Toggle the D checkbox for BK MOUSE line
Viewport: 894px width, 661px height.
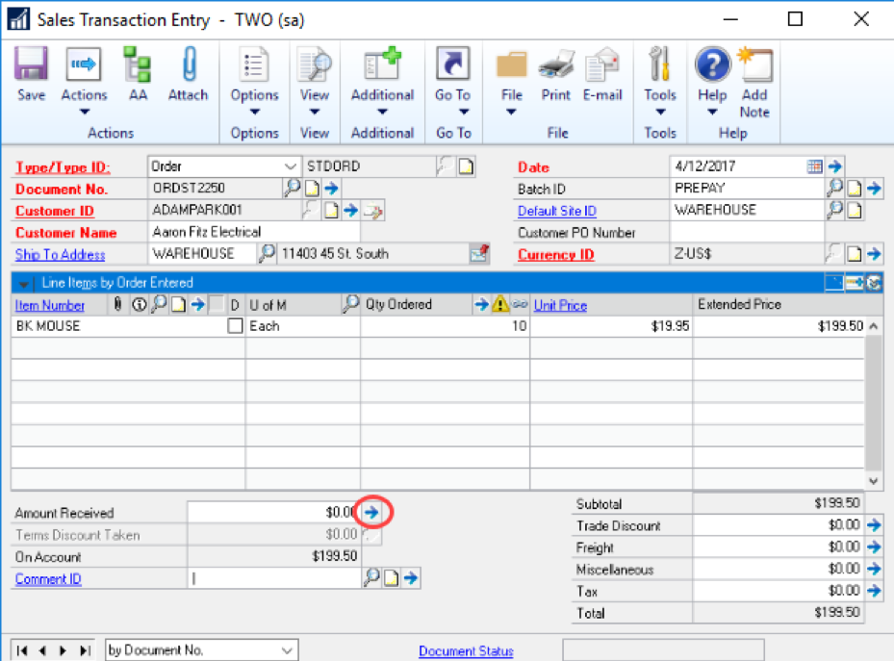[235, 326]
